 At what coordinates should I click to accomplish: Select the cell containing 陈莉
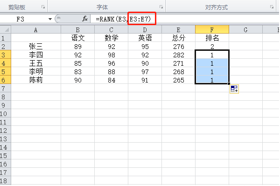click(36, 80)
